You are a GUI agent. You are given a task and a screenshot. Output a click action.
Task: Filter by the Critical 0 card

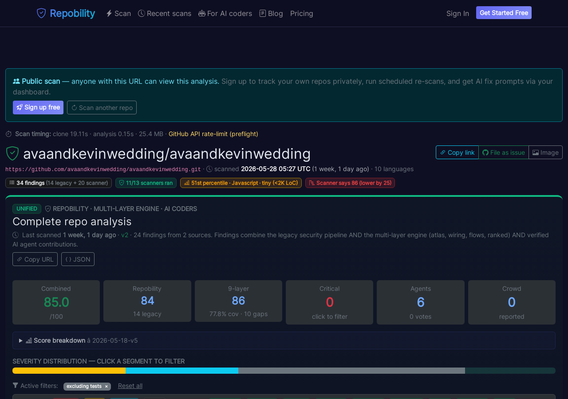[x=329, y=302]
